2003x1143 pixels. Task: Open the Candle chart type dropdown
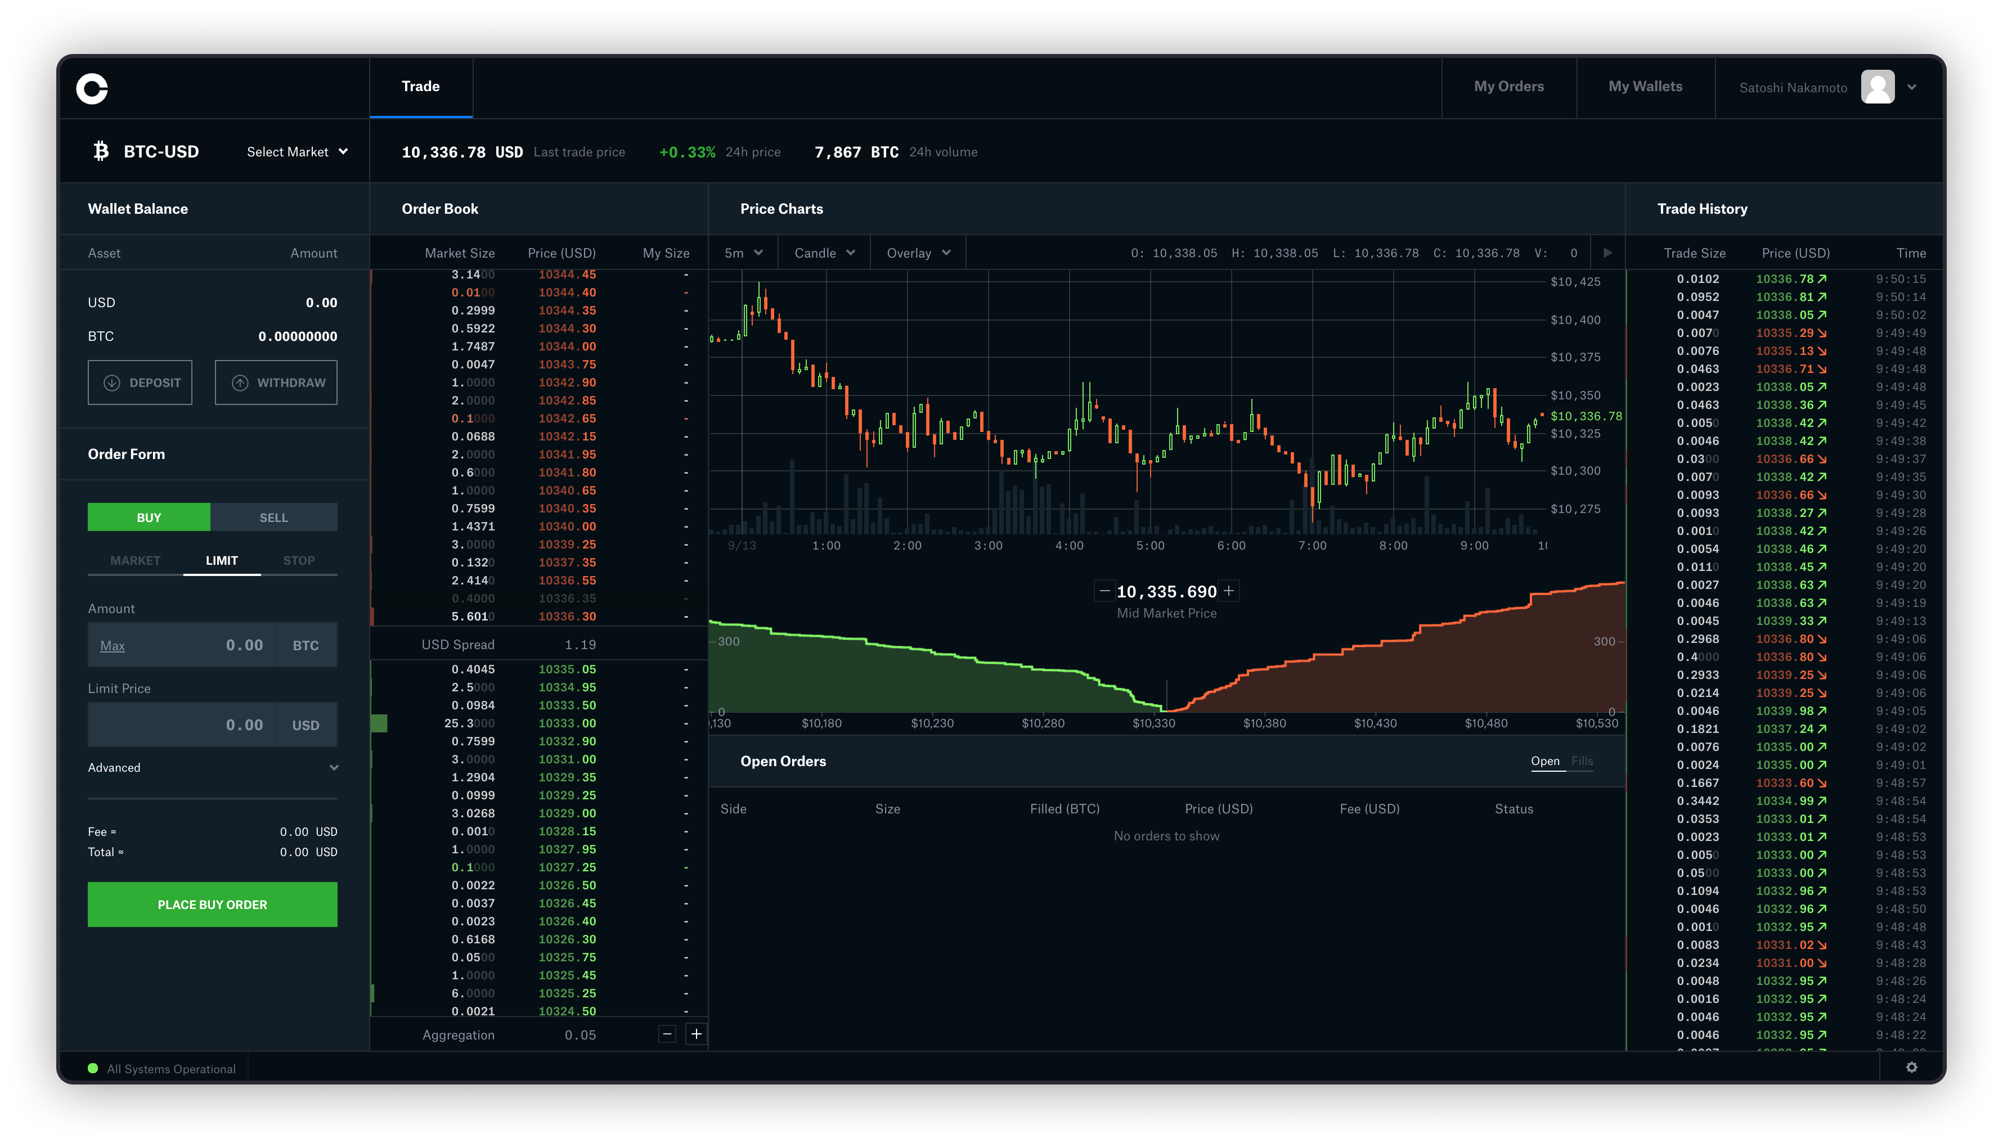[823, 253]
